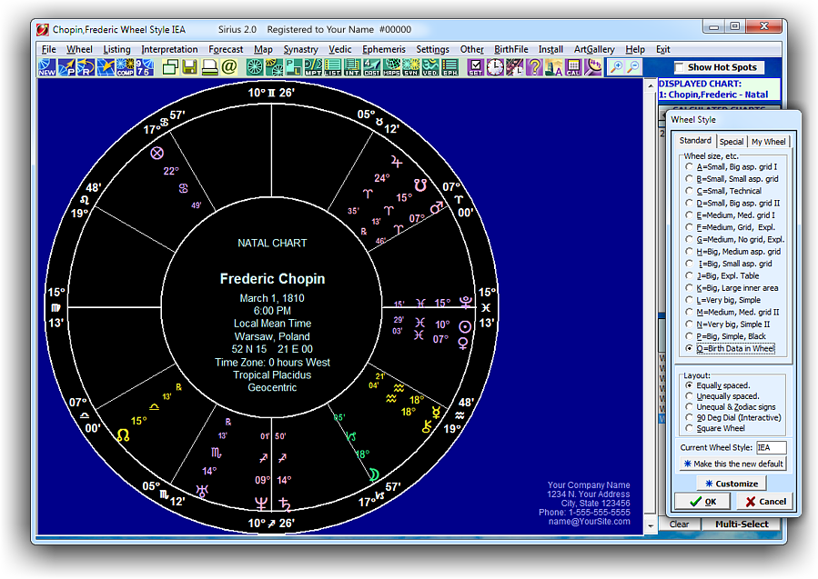Select wheel size A=Small, Big asp. grid I
Image resolution: width=818 pixels, height=579 pixels.
click(689, 166)
